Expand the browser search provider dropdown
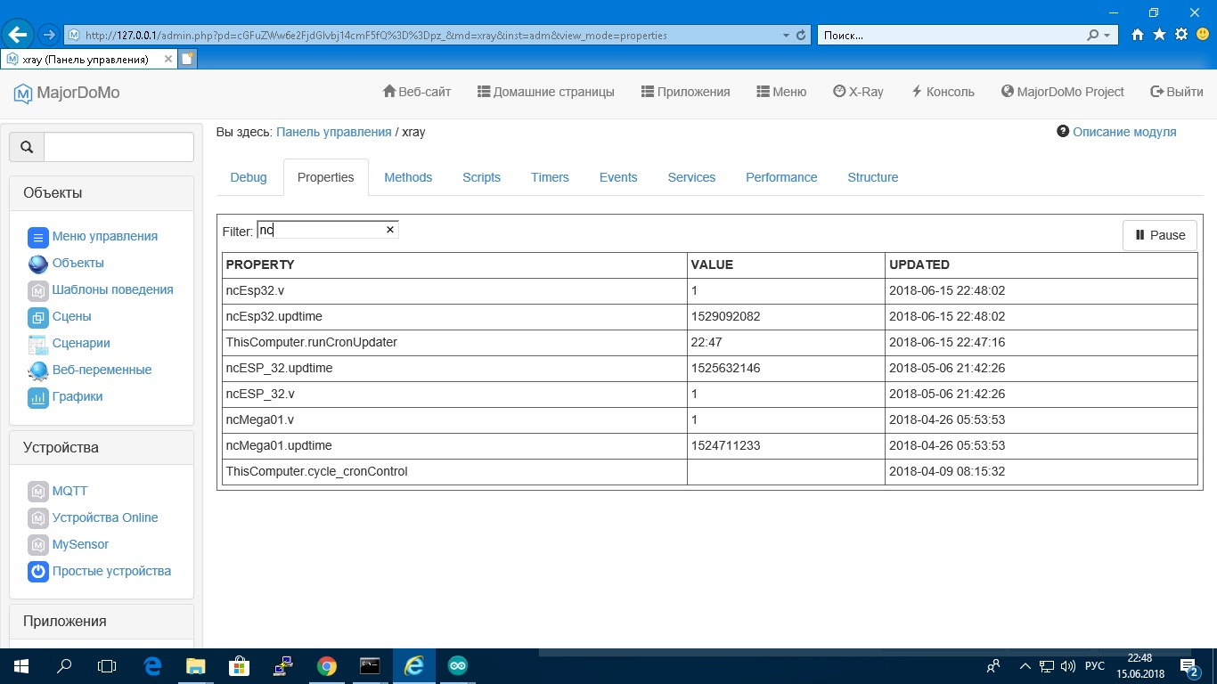The height and width of the screenshot is (684, 1217). coord(1107,36)
